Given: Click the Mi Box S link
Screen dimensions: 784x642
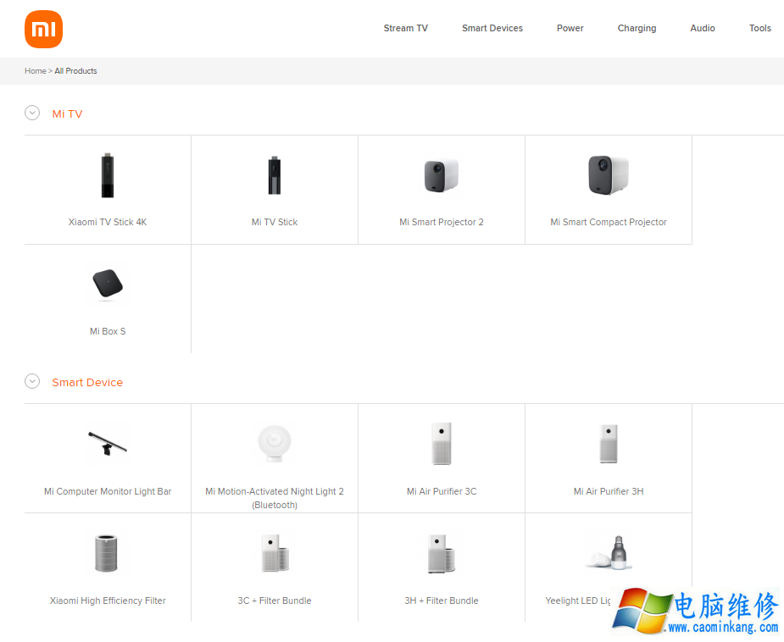Looking at the screenshot, I should [x=108, y=331].
